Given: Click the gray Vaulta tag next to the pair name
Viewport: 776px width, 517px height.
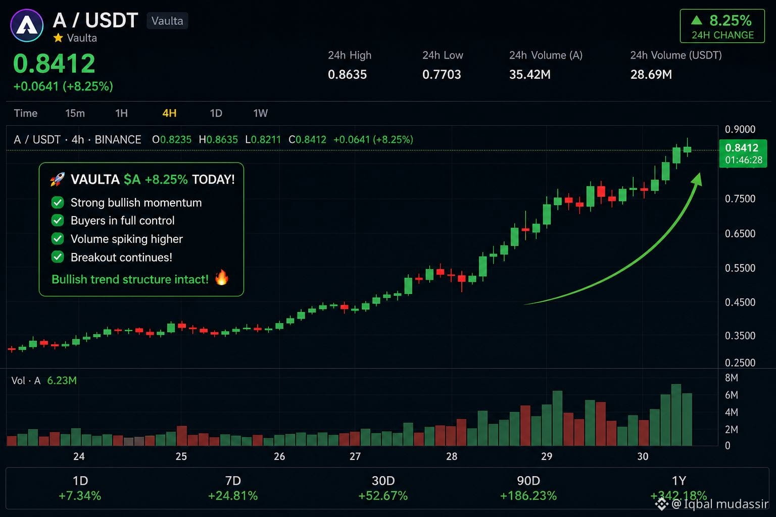Looking at the screenshot, I should tap(167, 21).
